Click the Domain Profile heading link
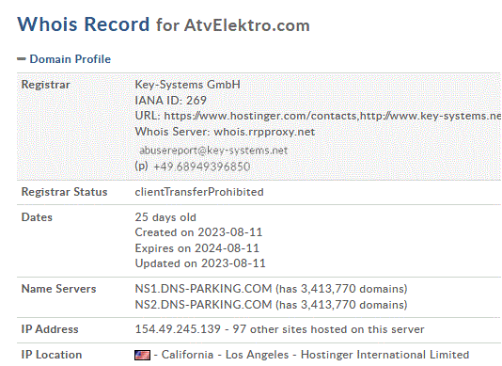 coord(71,59)
